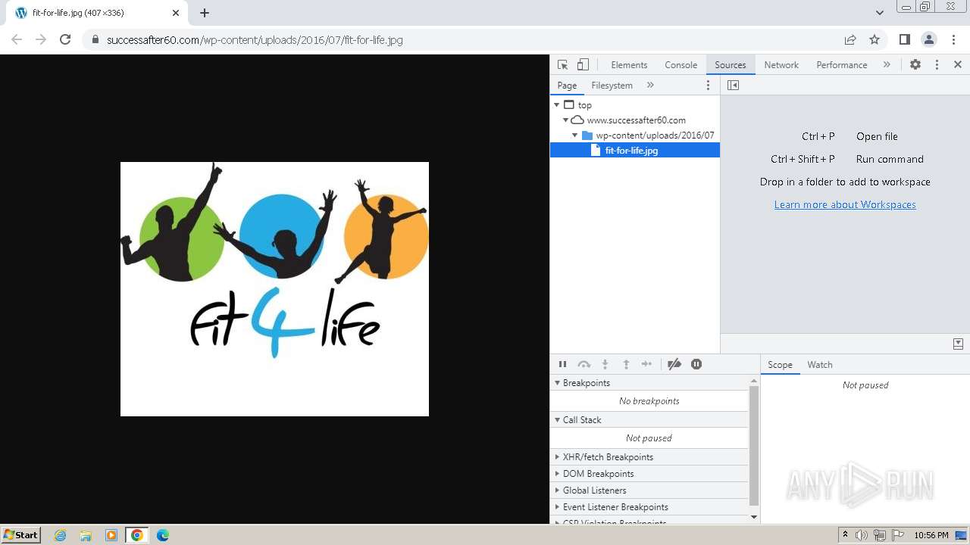Screen dimensions: 970x545
Task: Select fit-for-life.jpg file in tree
Action: (635, 151)
